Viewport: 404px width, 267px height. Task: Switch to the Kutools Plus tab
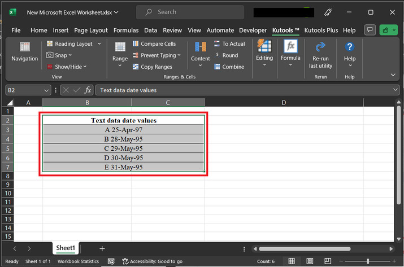pyautogui.click(x=322, y=30)
